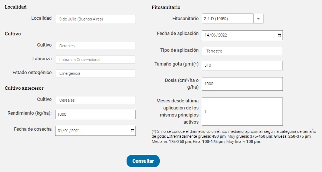Click the Tamaño gota (µm)(*) label
322x172 pixels.
coord(176,64)
